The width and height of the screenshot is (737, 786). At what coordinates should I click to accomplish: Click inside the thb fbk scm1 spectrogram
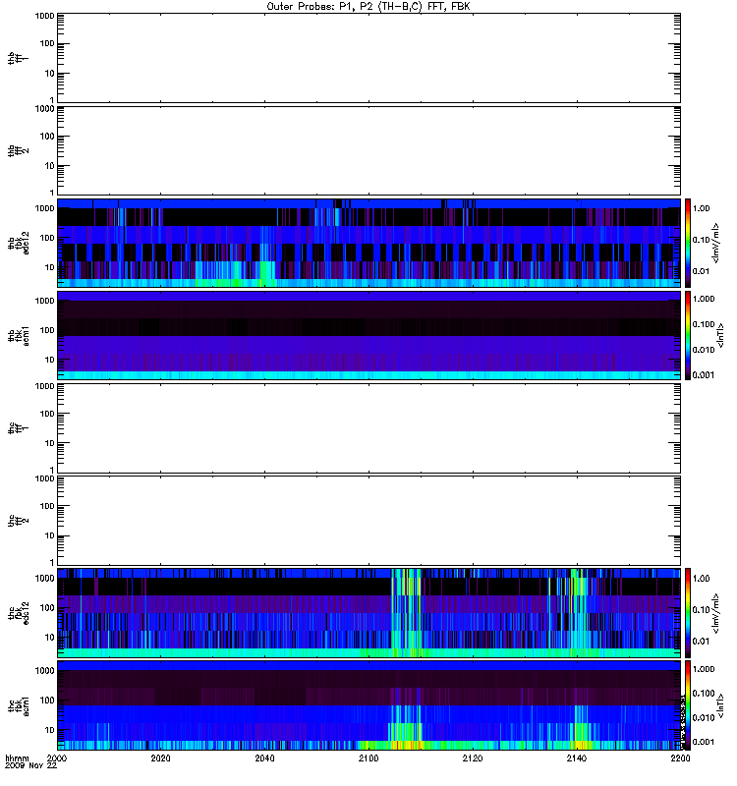pyautogui.click(x=368, y=335)
